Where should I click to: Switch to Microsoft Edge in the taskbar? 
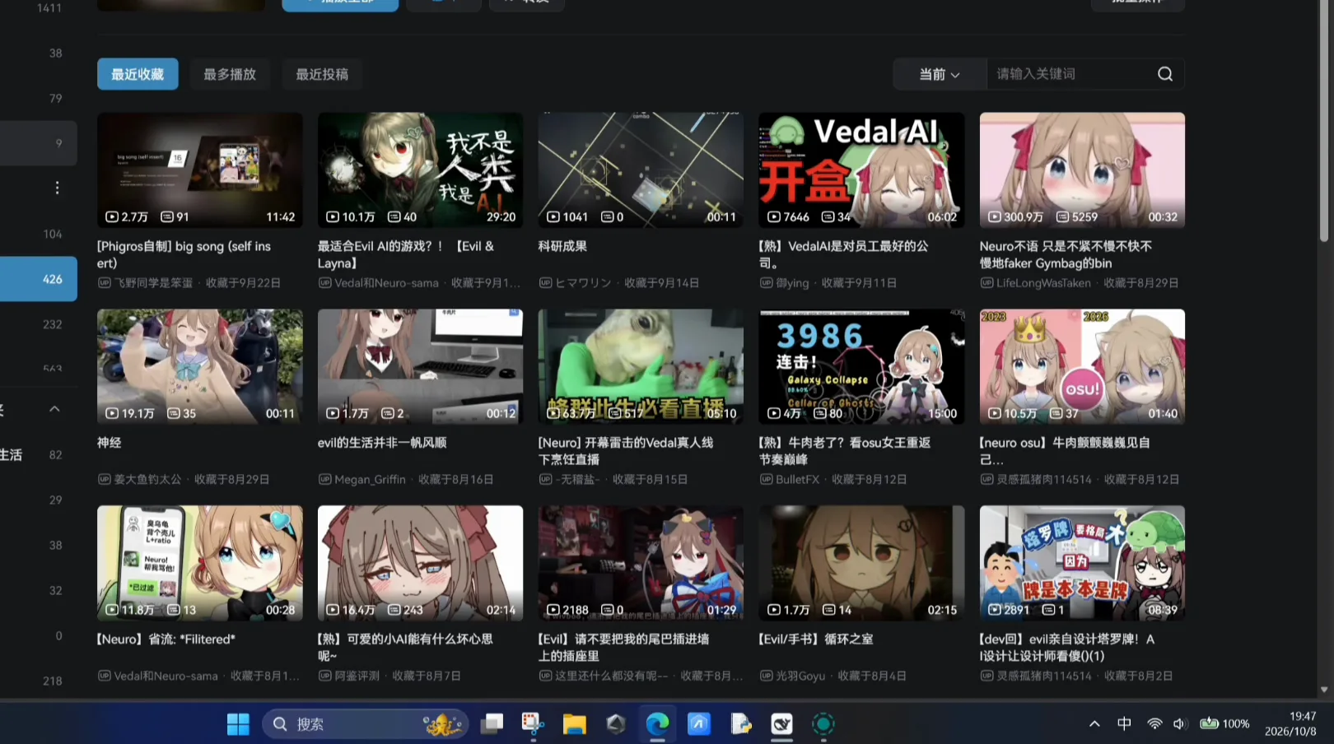pos(657,724)
